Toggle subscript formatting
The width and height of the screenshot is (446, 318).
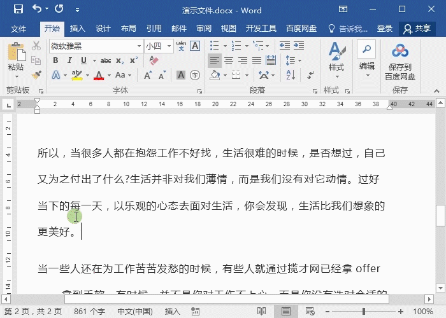(x=120, y=60)
